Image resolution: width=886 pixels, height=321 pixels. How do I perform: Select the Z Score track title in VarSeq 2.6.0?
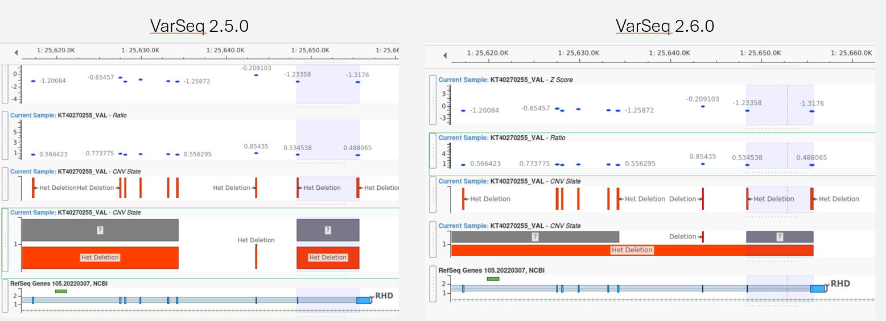pyautogui.click(x=505, y=80)
